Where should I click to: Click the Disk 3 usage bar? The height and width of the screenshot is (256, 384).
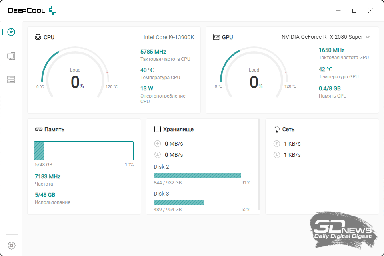point(202,202)
